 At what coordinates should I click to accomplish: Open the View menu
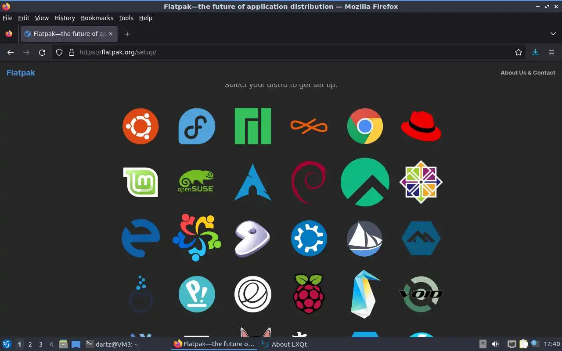click(42, 18)
